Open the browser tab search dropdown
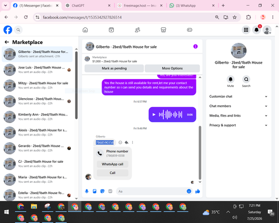Screen dimensions: 279x223 [6, 6]
